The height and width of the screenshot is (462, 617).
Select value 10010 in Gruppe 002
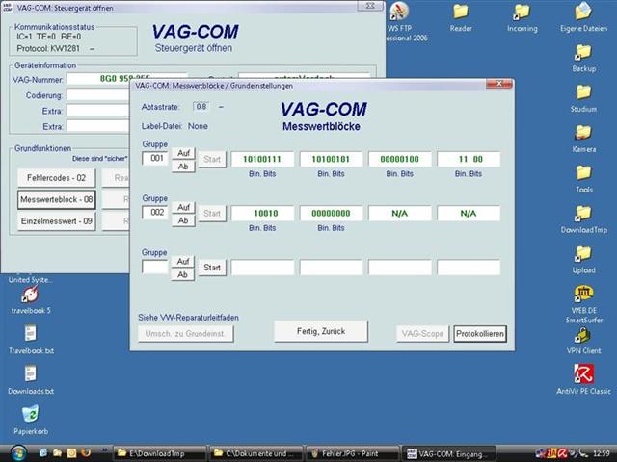pos(262,214)
